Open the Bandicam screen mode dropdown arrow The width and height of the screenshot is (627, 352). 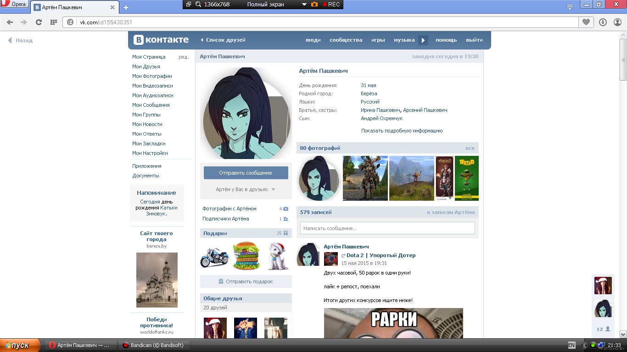tap(304, 4)
